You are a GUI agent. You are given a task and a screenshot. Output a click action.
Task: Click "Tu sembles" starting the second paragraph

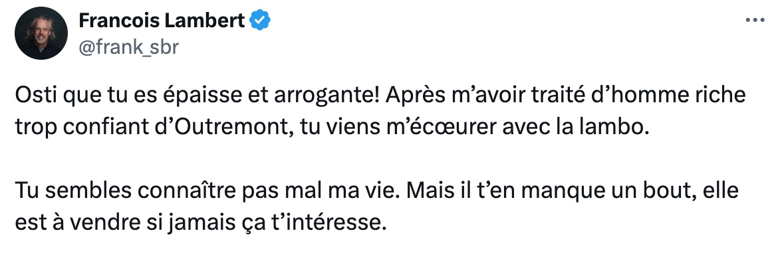(x=73, y=191)
